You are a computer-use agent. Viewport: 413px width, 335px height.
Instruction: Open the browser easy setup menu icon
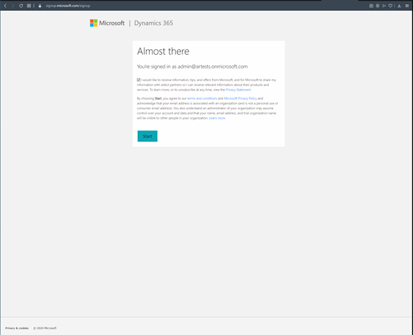coord(407,5)
